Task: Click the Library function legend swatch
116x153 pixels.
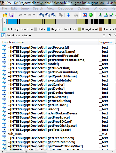Action: 5,29
